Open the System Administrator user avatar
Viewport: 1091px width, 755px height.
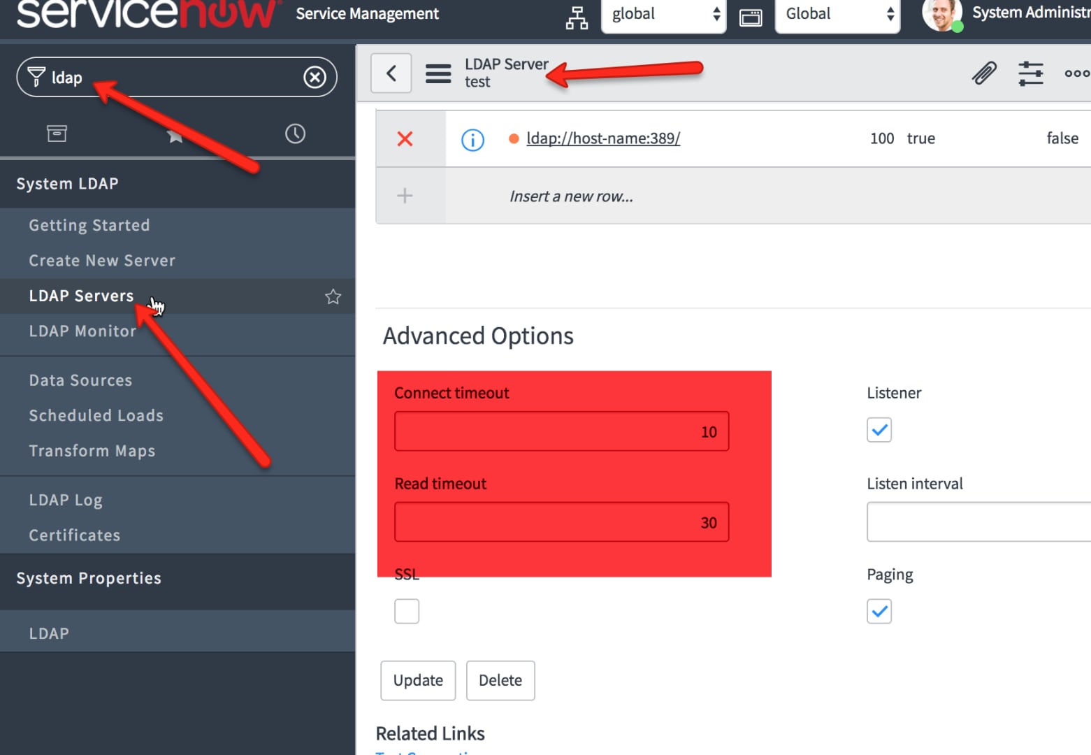[941, 14]
